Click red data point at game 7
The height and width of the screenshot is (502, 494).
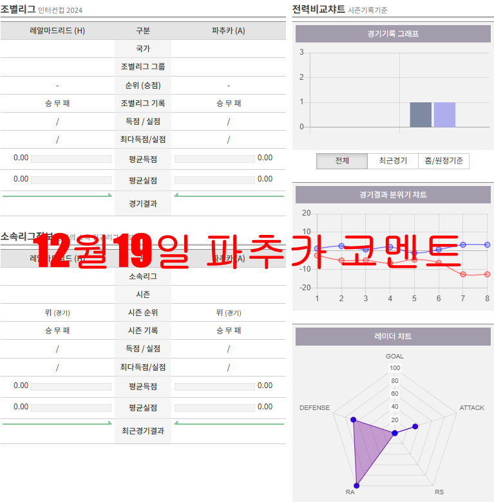click(x=463, y=274)
